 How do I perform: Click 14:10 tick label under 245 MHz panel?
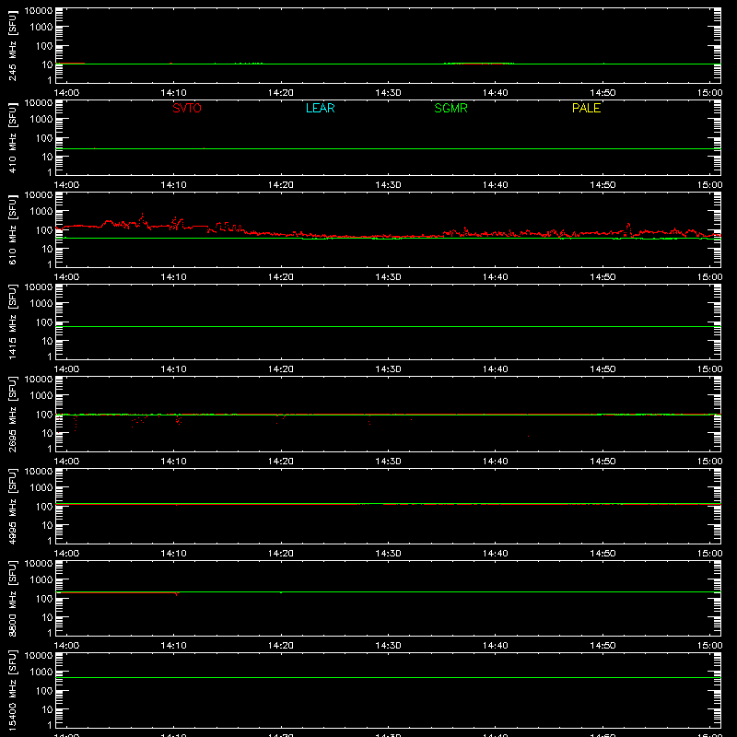(173, 93)
